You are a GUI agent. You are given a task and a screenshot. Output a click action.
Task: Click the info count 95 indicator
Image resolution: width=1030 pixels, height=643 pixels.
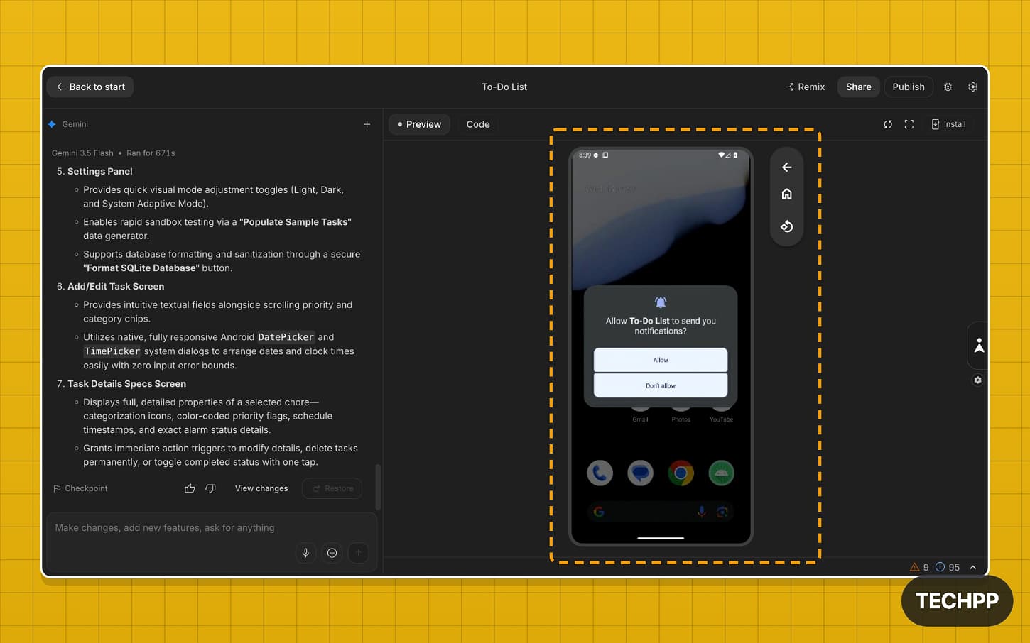click(x=948, y=567)
